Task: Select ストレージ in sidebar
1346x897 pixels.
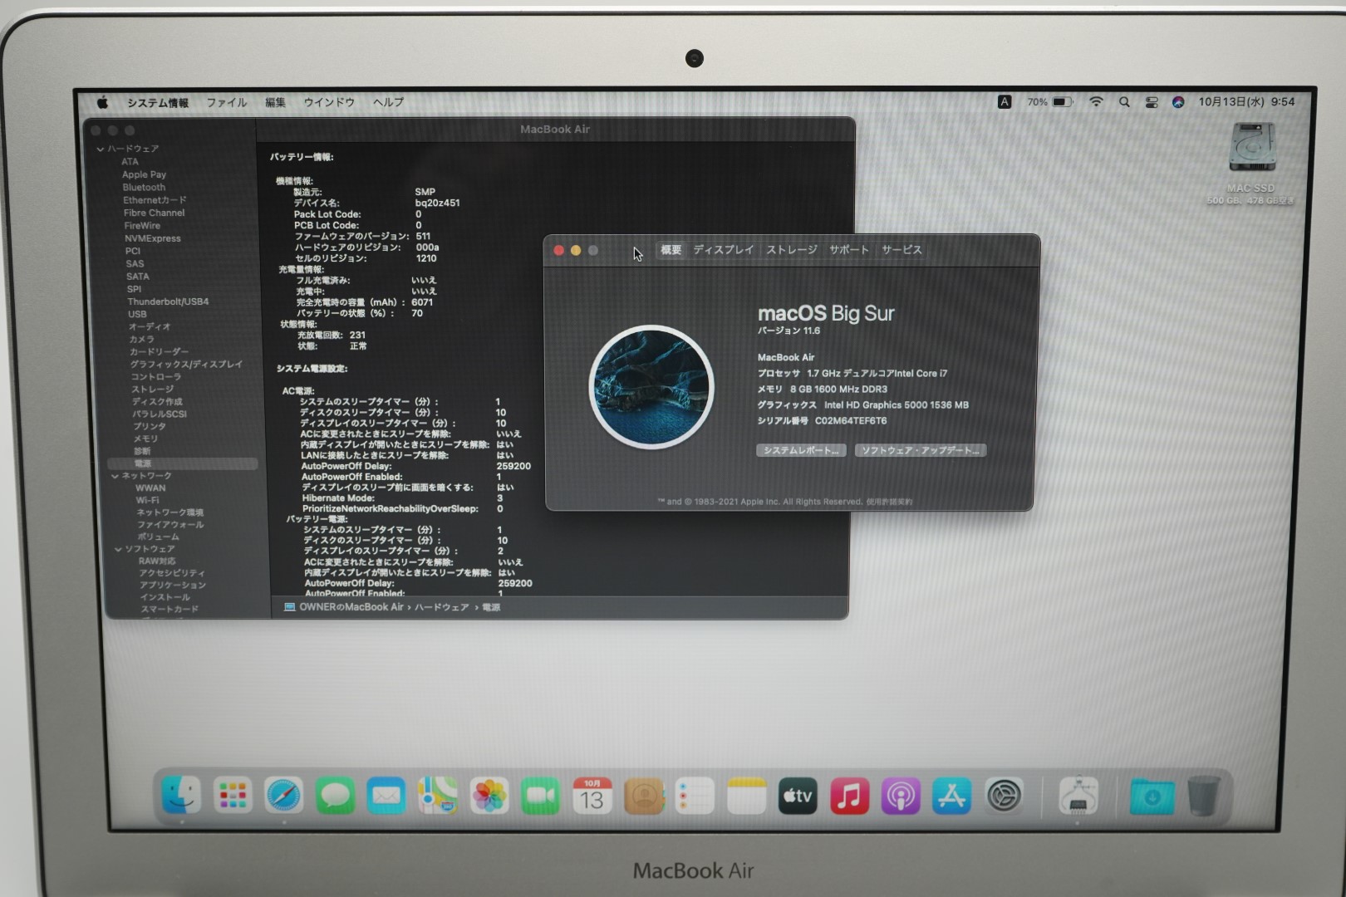Action: [153, 390]
